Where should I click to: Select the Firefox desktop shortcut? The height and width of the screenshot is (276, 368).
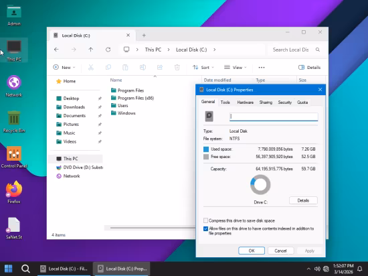point(14,193)
